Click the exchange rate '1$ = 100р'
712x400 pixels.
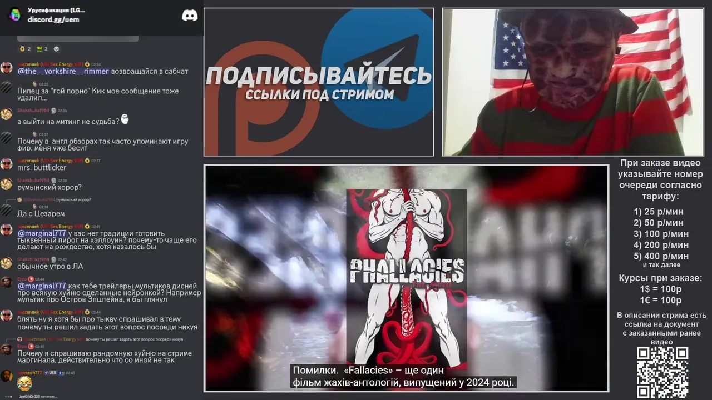[660, 289]
